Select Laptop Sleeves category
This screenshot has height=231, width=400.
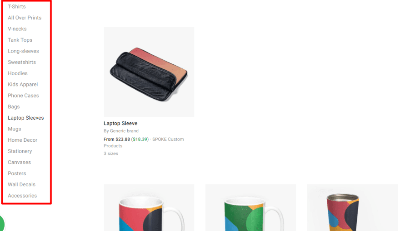(x=26, y=118)
